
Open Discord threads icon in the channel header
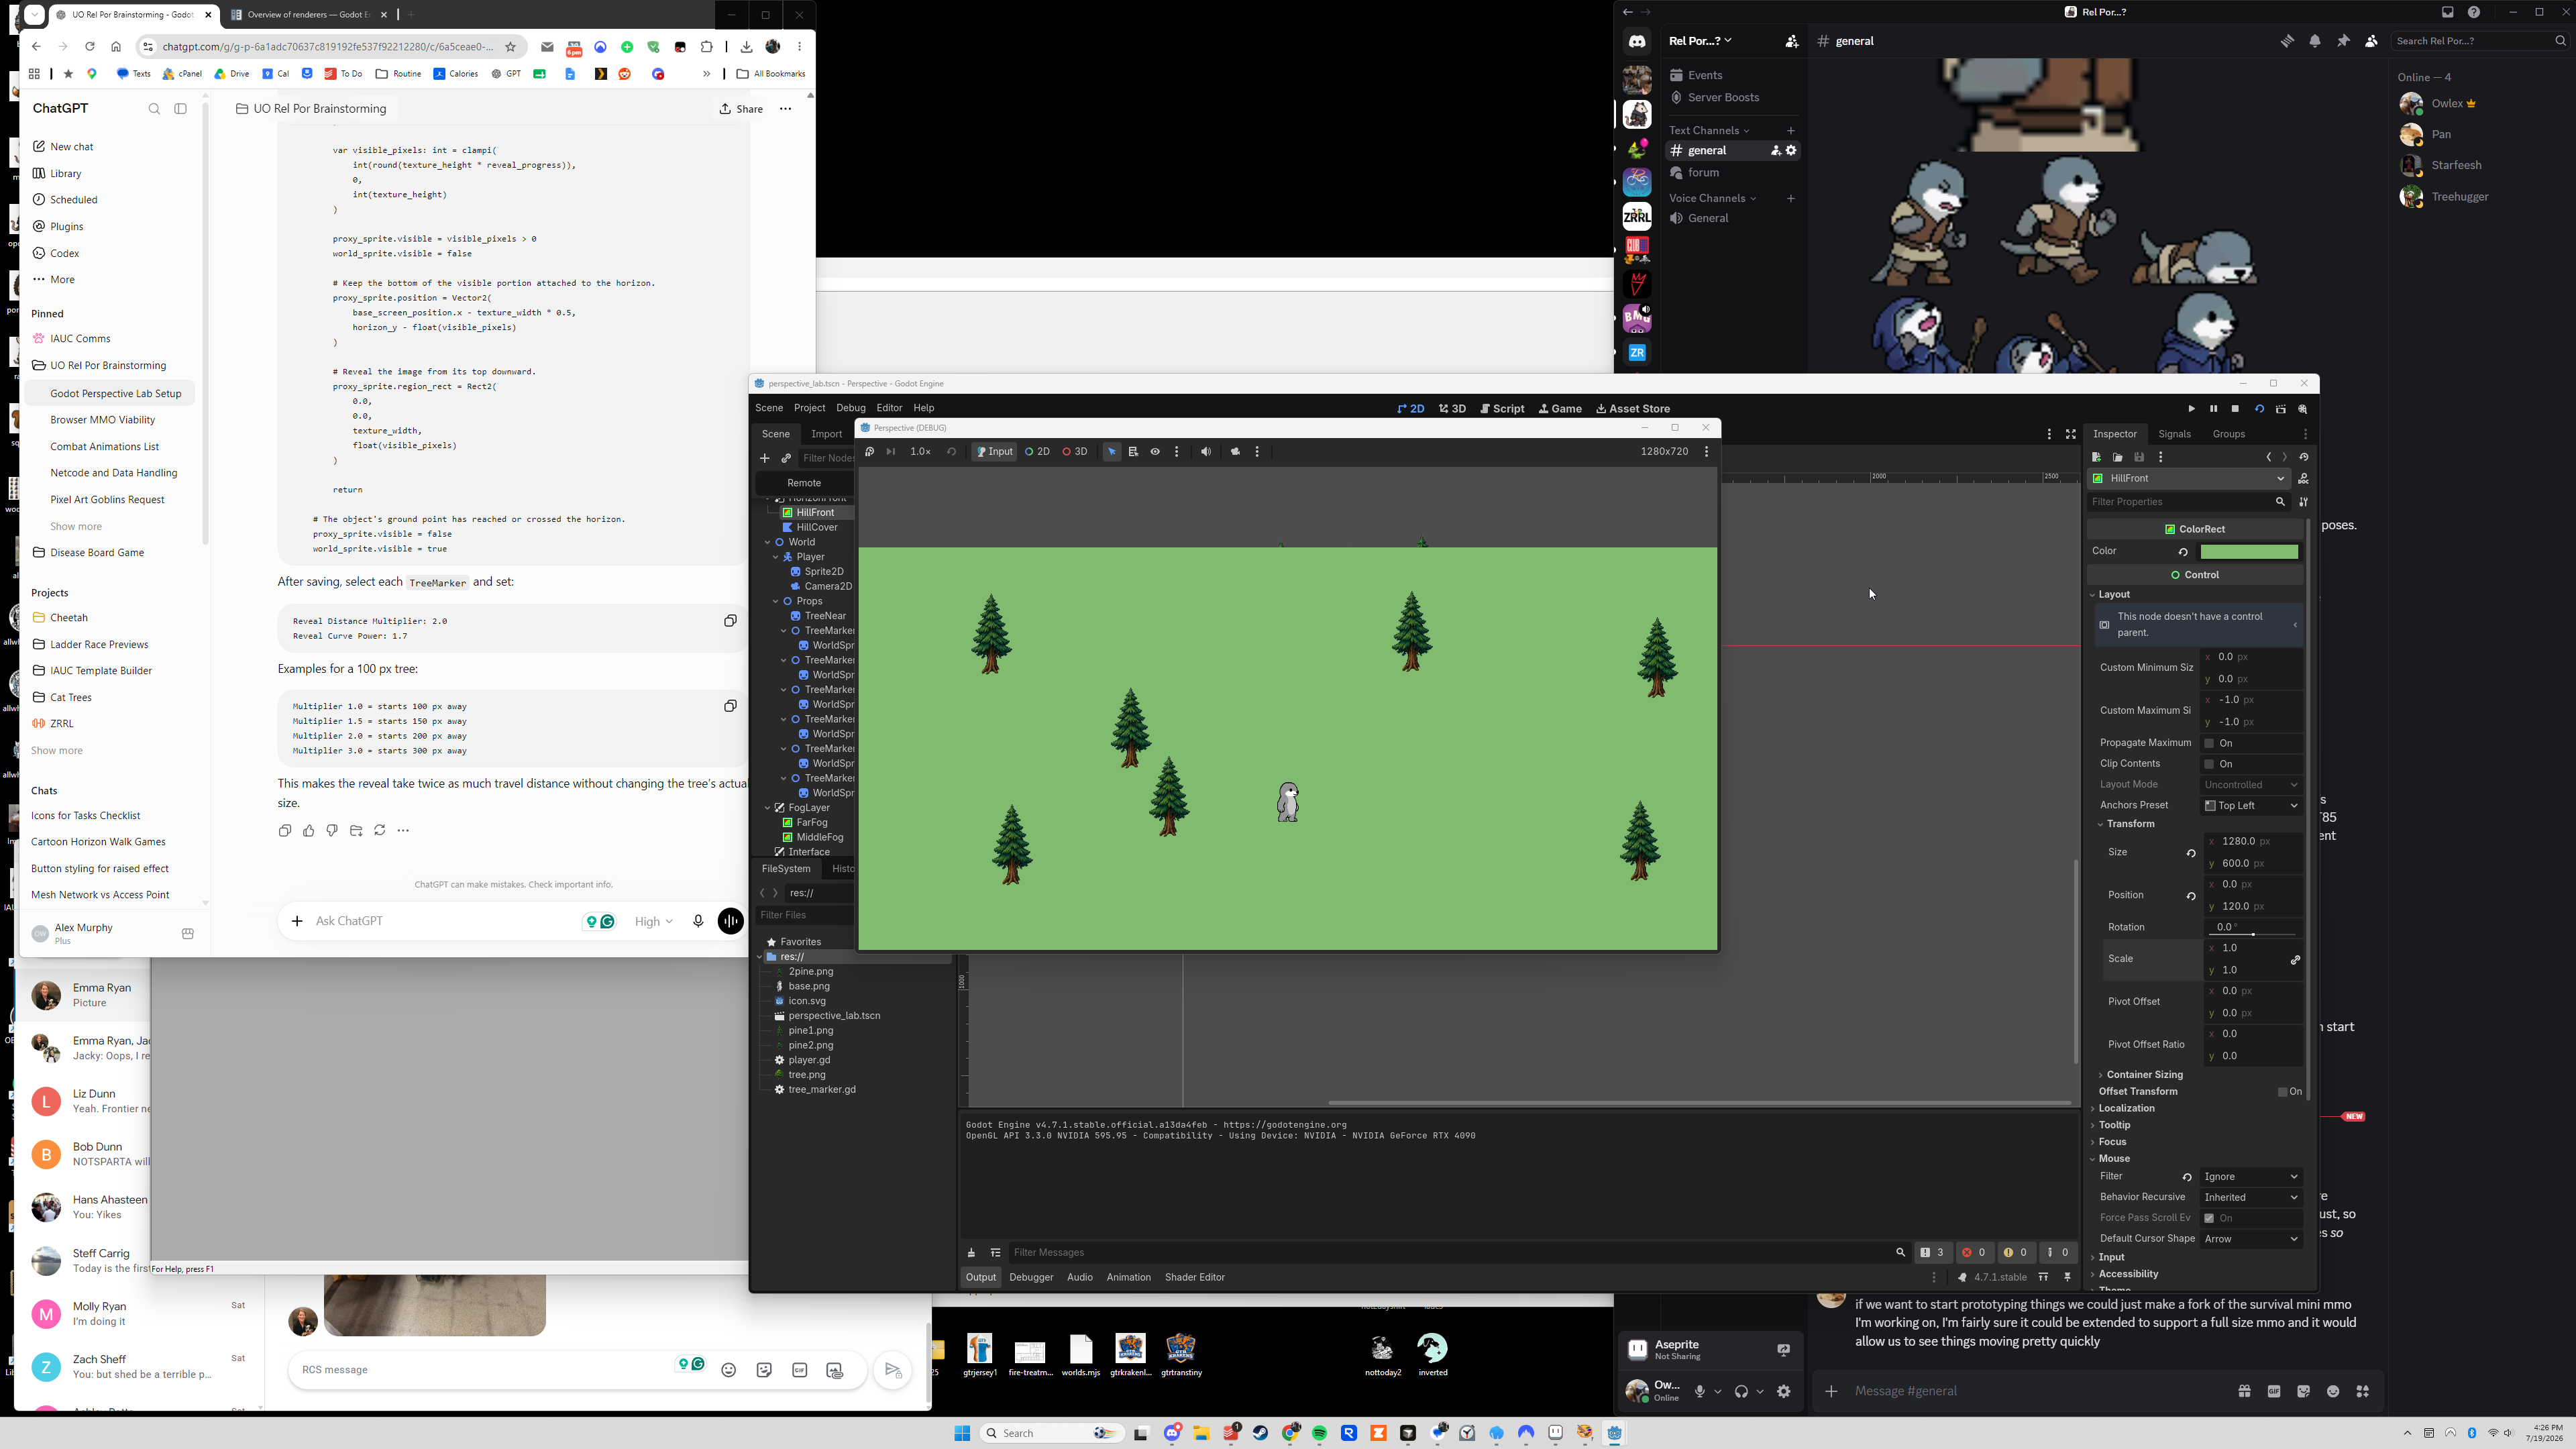pyautogui.click(x=2287, y=41)
